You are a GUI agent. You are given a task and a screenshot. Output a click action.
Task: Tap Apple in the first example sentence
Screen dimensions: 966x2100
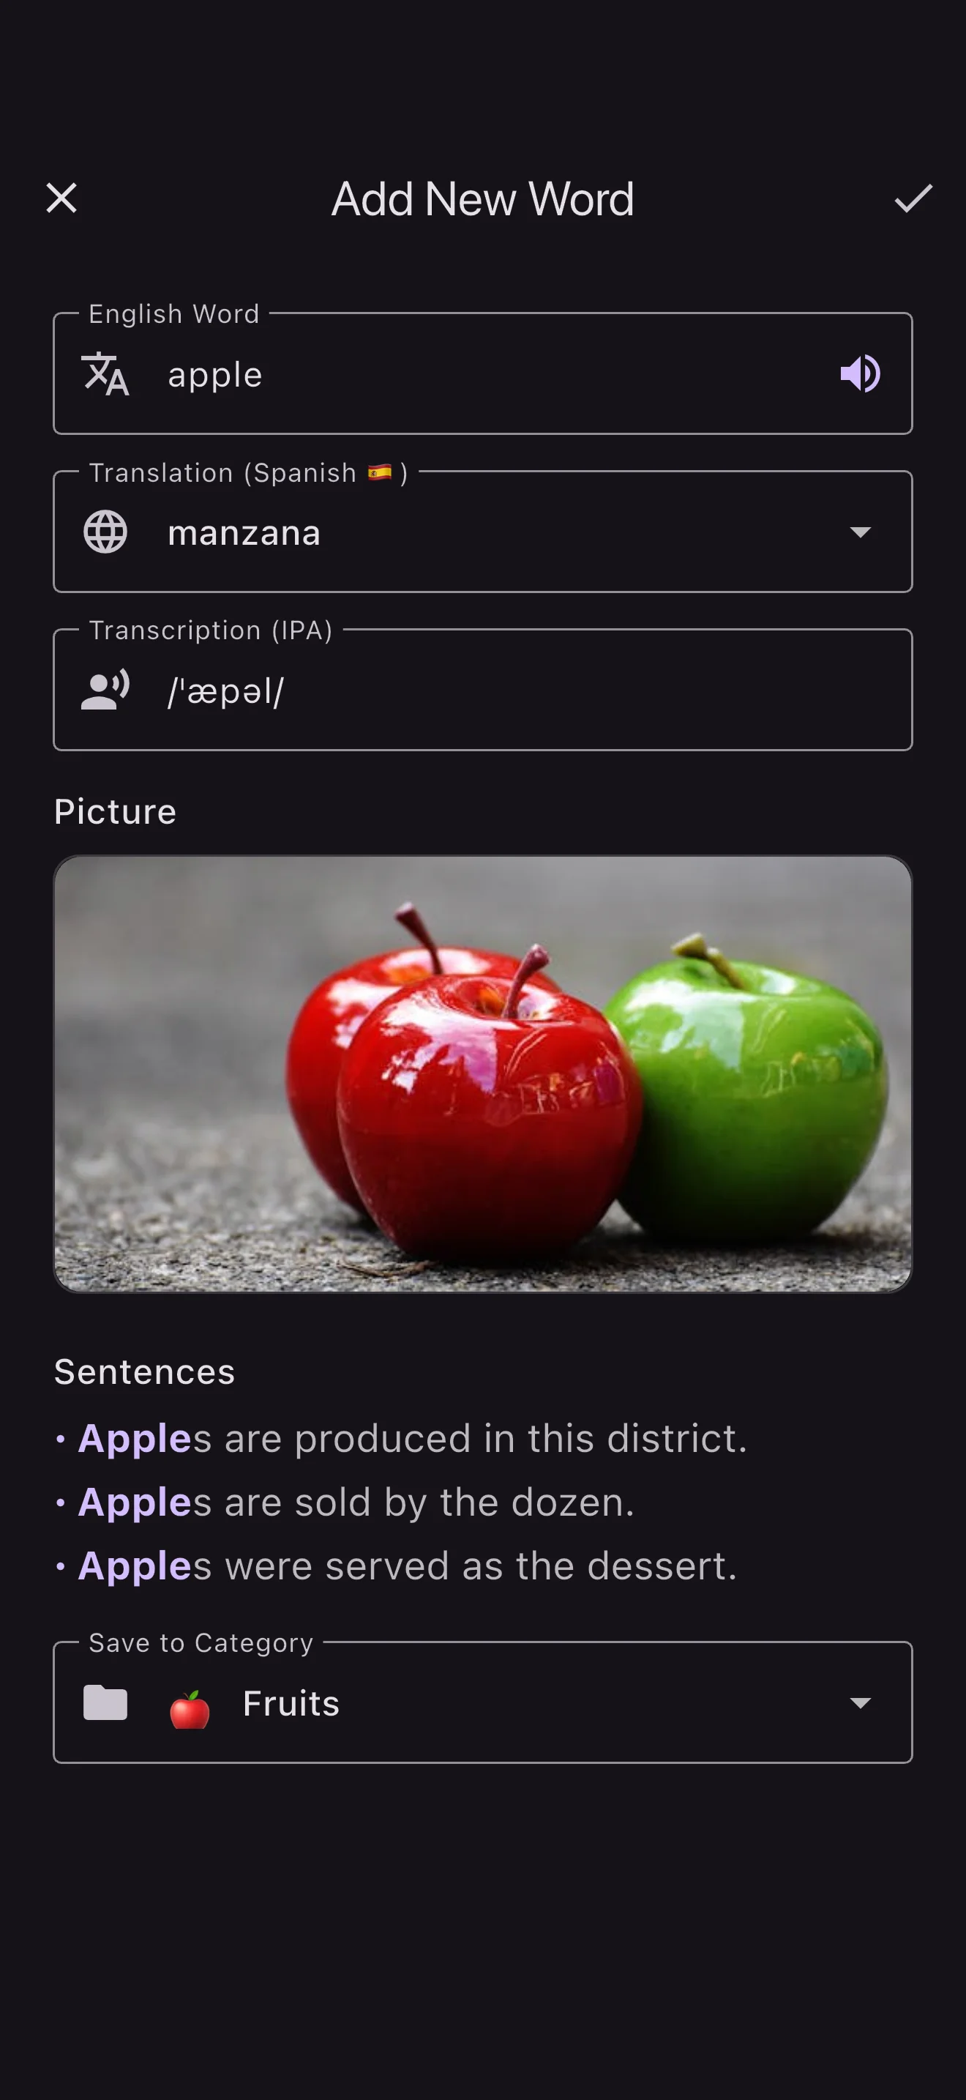point(136,1439)
